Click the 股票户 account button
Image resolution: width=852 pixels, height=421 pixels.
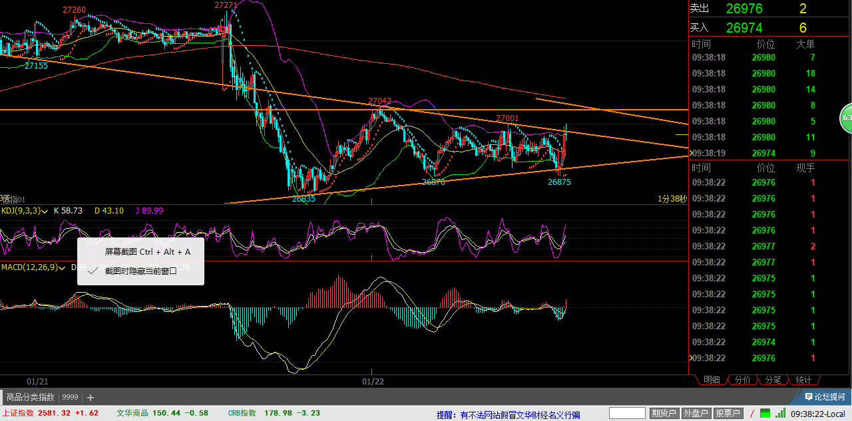pos(728,414)
